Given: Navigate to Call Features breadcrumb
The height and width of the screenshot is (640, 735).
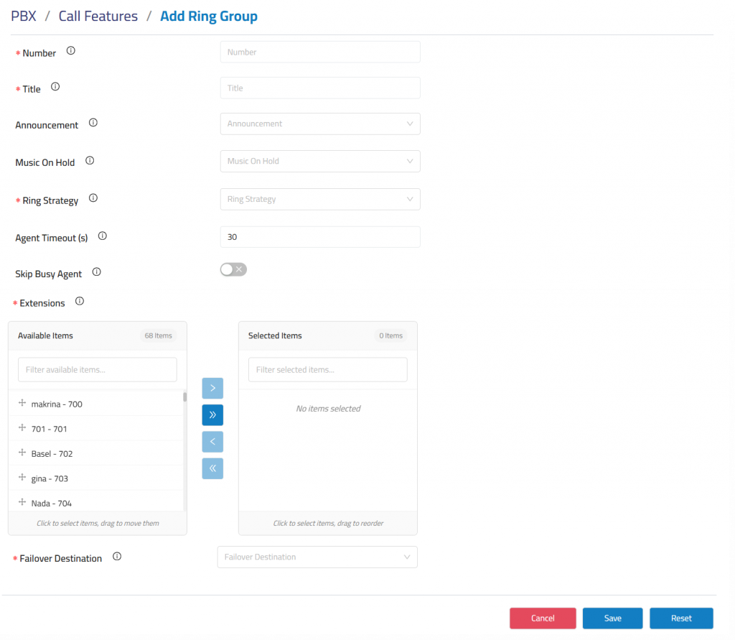Looking at the screenshot, I should tap(98, 16).
